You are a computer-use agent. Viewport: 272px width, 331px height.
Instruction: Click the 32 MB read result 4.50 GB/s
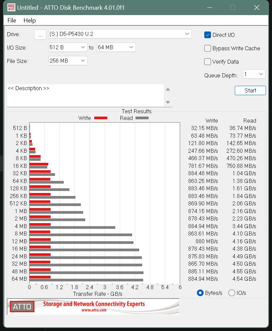[x=244, y=264]
